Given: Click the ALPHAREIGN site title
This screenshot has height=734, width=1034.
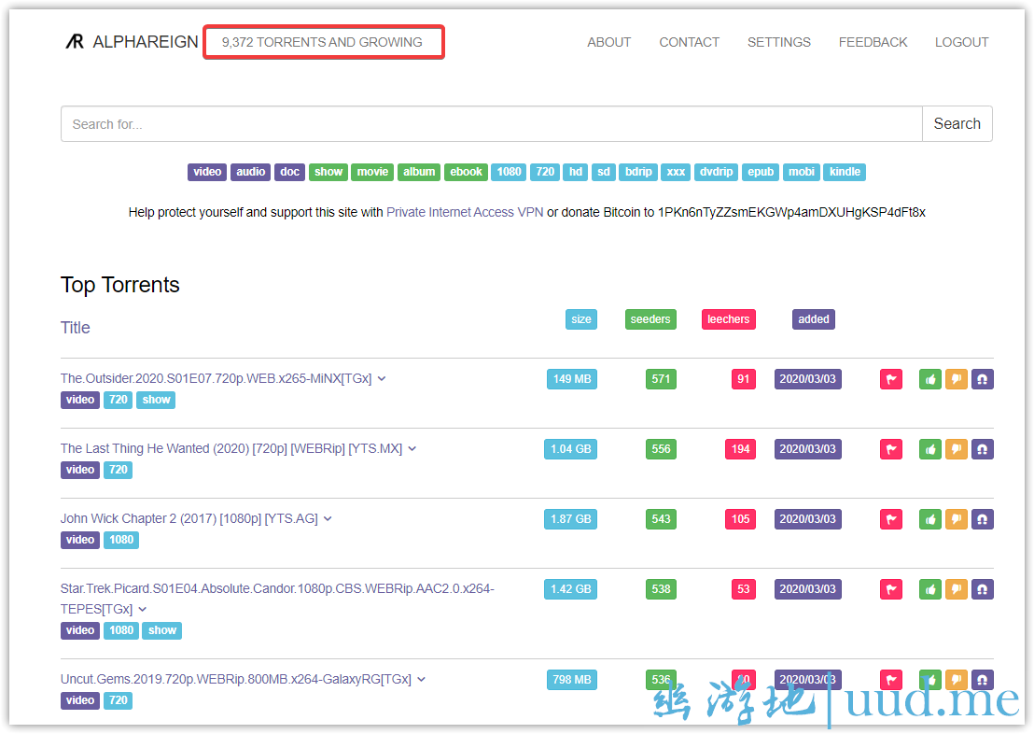Looking at the screenshot, I should coord(145,42).
